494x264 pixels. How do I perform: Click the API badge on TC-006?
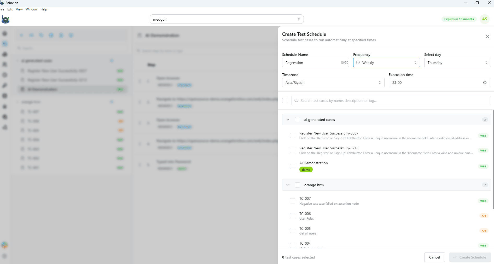click(x=484, y=216)
